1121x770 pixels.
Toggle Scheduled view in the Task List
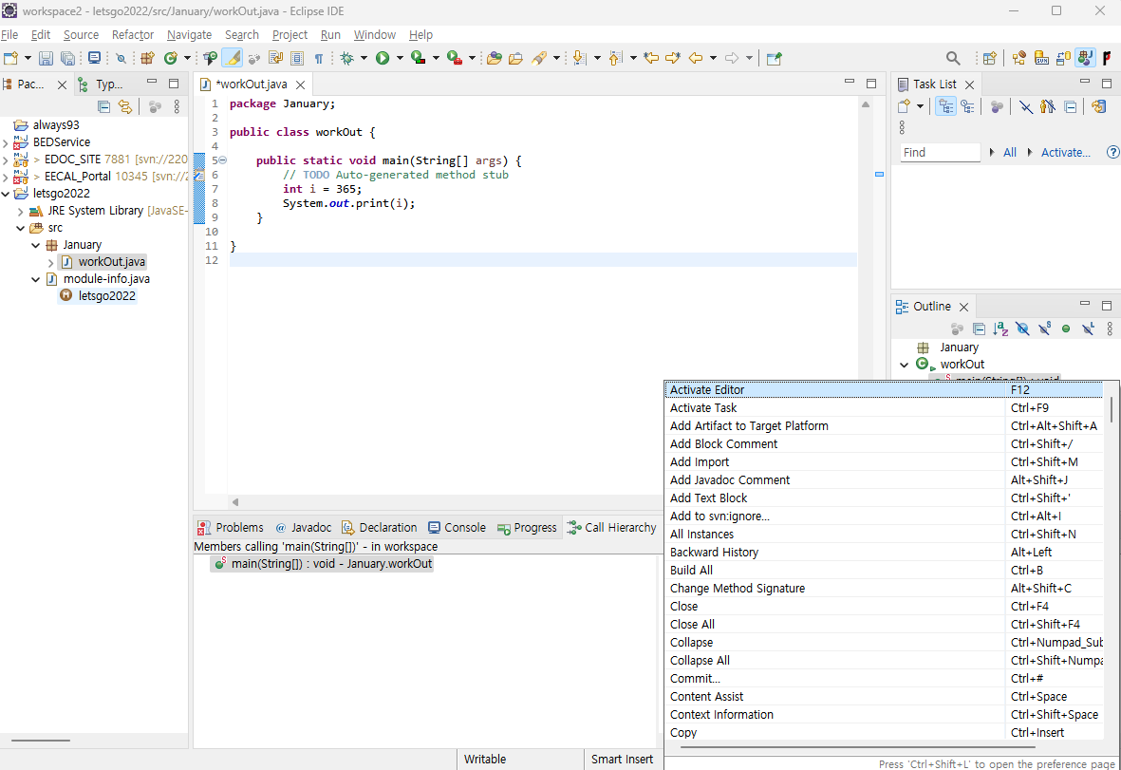coord(967,107)
